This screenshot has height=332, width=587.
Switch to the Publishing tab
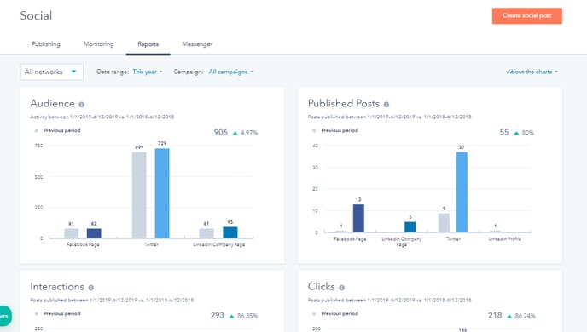pos(46,44)
